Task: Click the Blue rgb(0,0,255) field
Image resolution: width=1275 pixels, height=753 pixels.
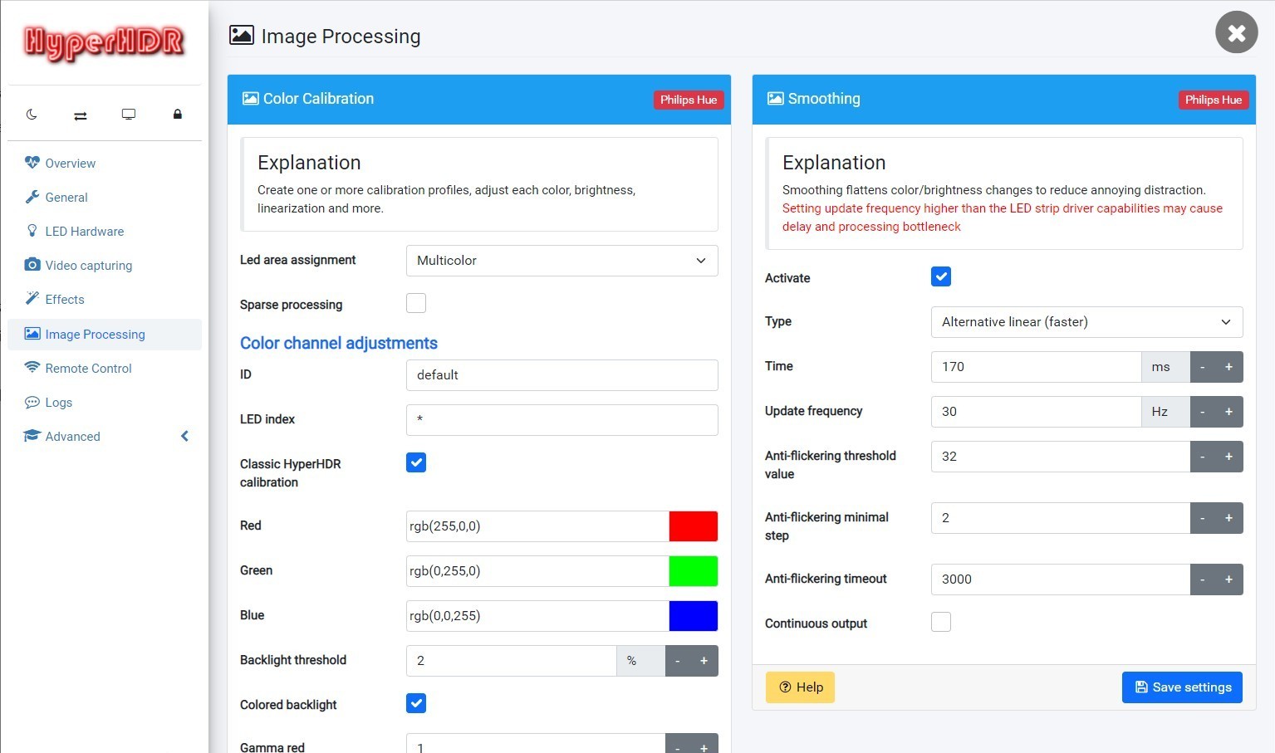Action: pos(537,616)
